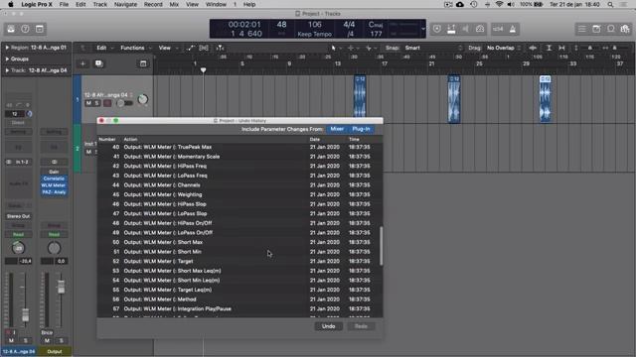Click the track header volume knob

(143, 99)
